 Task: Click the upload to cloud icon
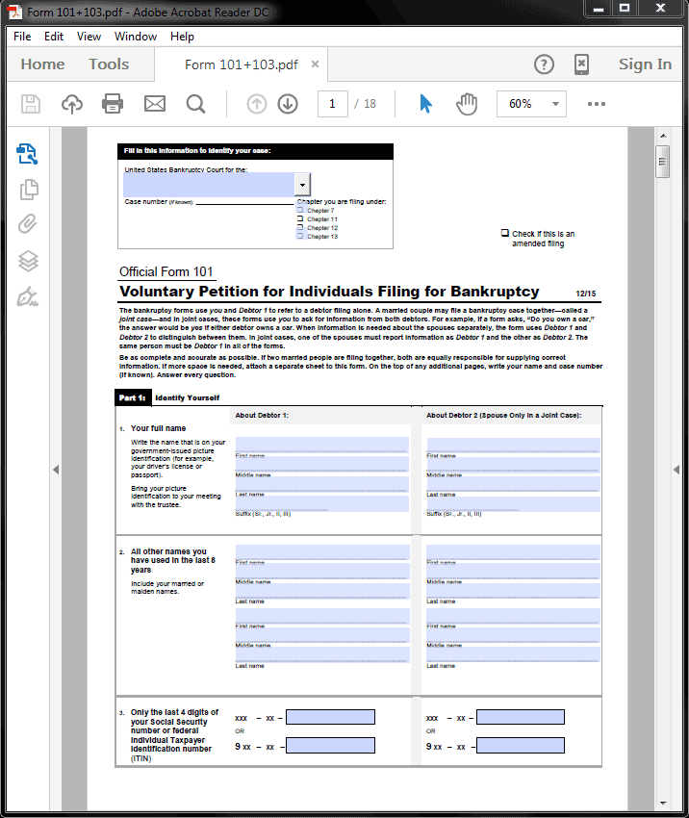(x=72, y=104)
